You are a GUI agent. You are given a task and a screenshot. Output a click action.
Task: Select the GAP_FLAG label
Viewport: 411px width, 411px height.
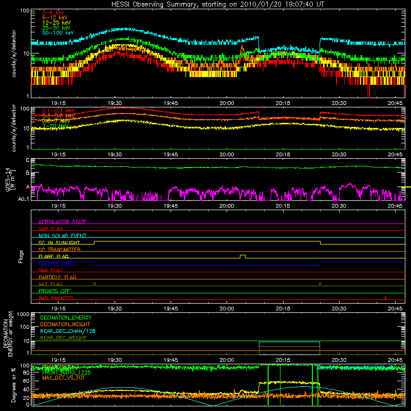pos(50,229)
